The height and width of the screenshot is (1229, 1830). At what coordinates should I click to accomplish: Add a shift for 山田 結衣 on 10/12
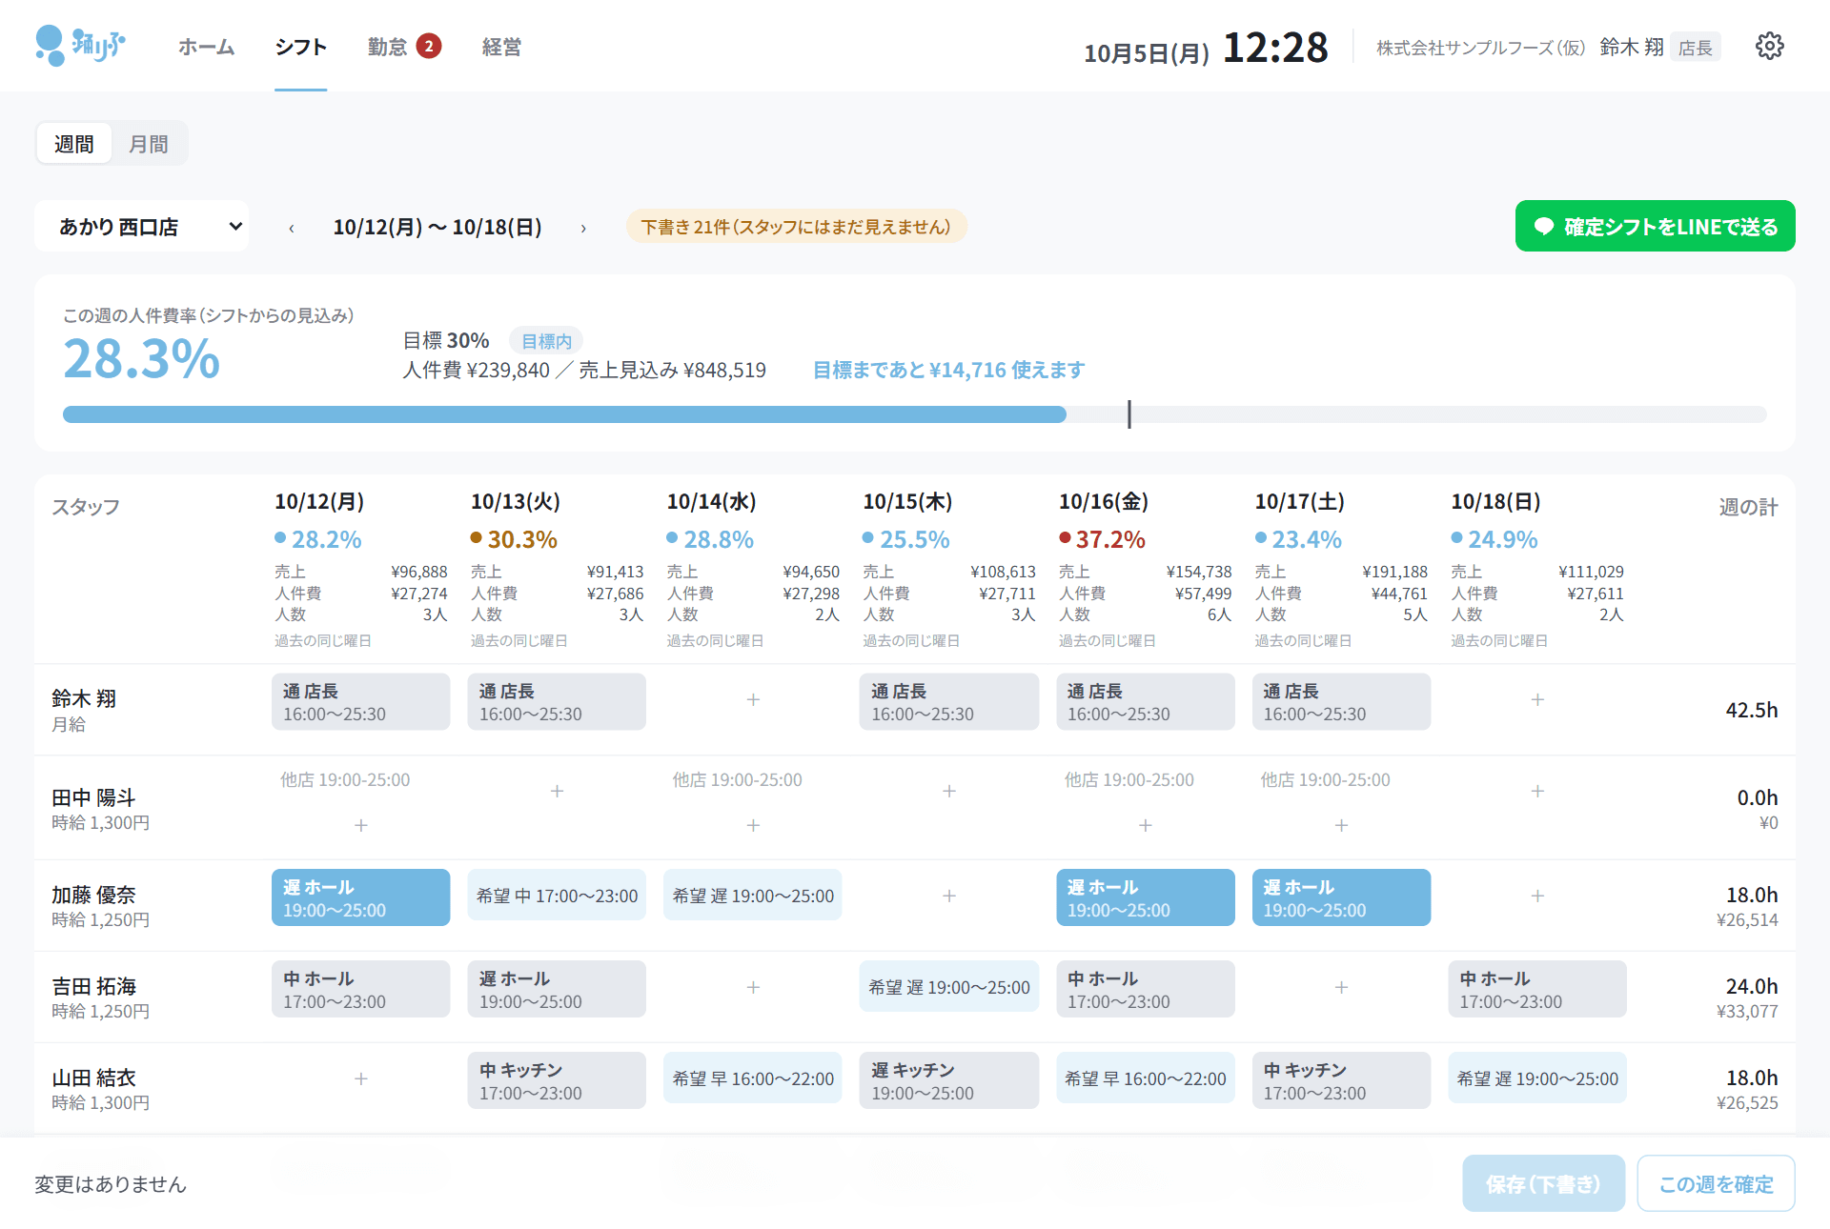(x=361, y=1079)
